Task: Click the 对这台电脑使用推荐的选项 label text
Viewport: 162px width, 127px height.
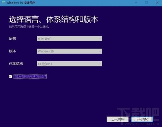Action: point(30,76)
